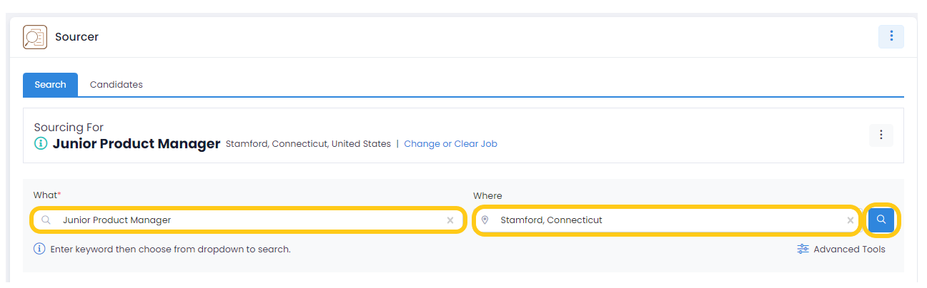Click the Stamford, Connecticut, United States job location
927x288 pixels.
[x=308, y=144]
